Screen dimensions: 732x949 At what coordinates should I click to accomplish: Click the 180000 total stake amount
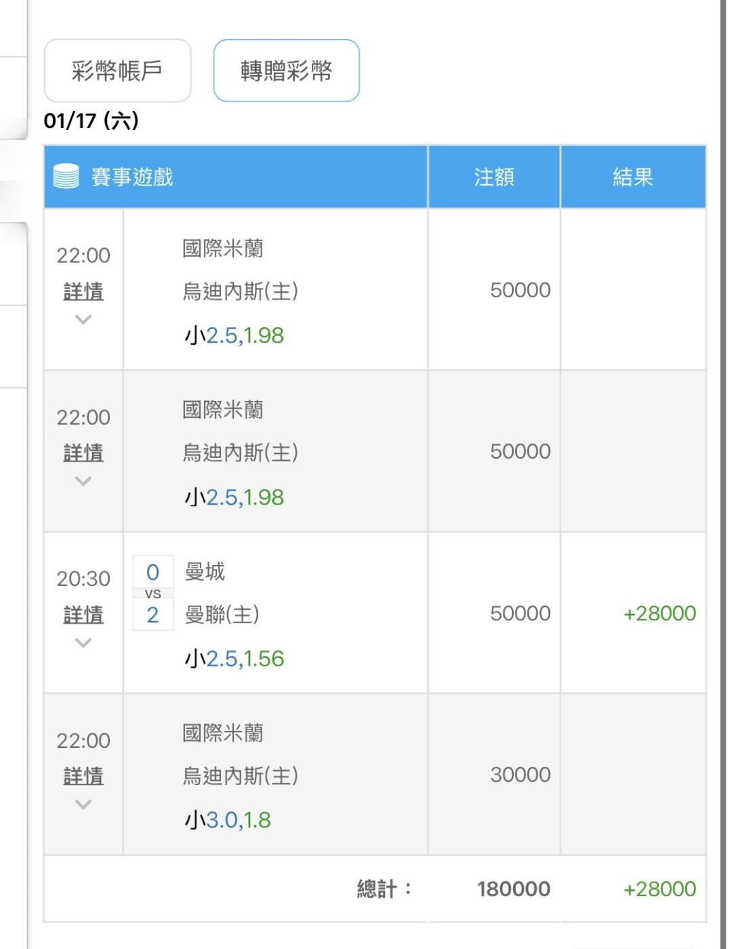click(x=513, y=889)
